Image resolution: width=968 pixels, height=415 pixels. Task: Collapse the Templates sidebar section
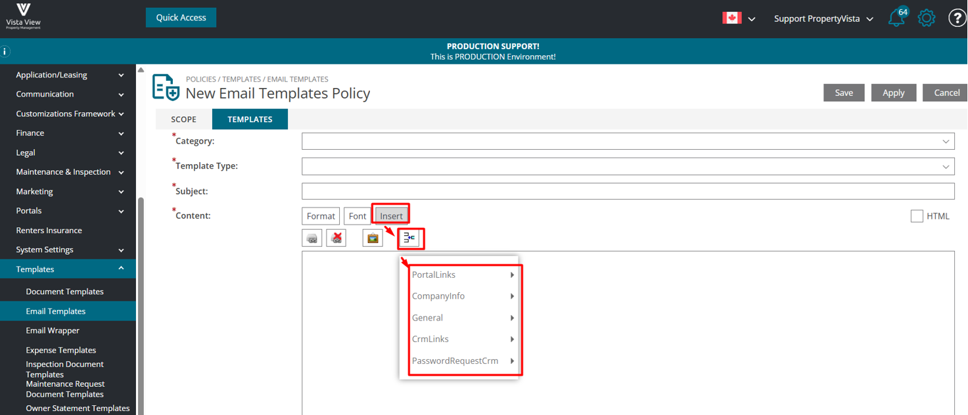68,269
